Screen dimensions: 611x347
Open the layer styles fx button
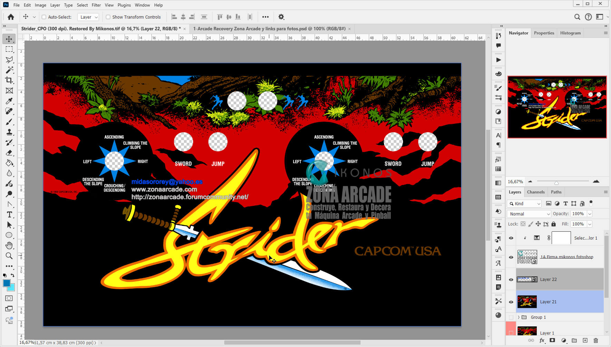click(x=542, y=340)
